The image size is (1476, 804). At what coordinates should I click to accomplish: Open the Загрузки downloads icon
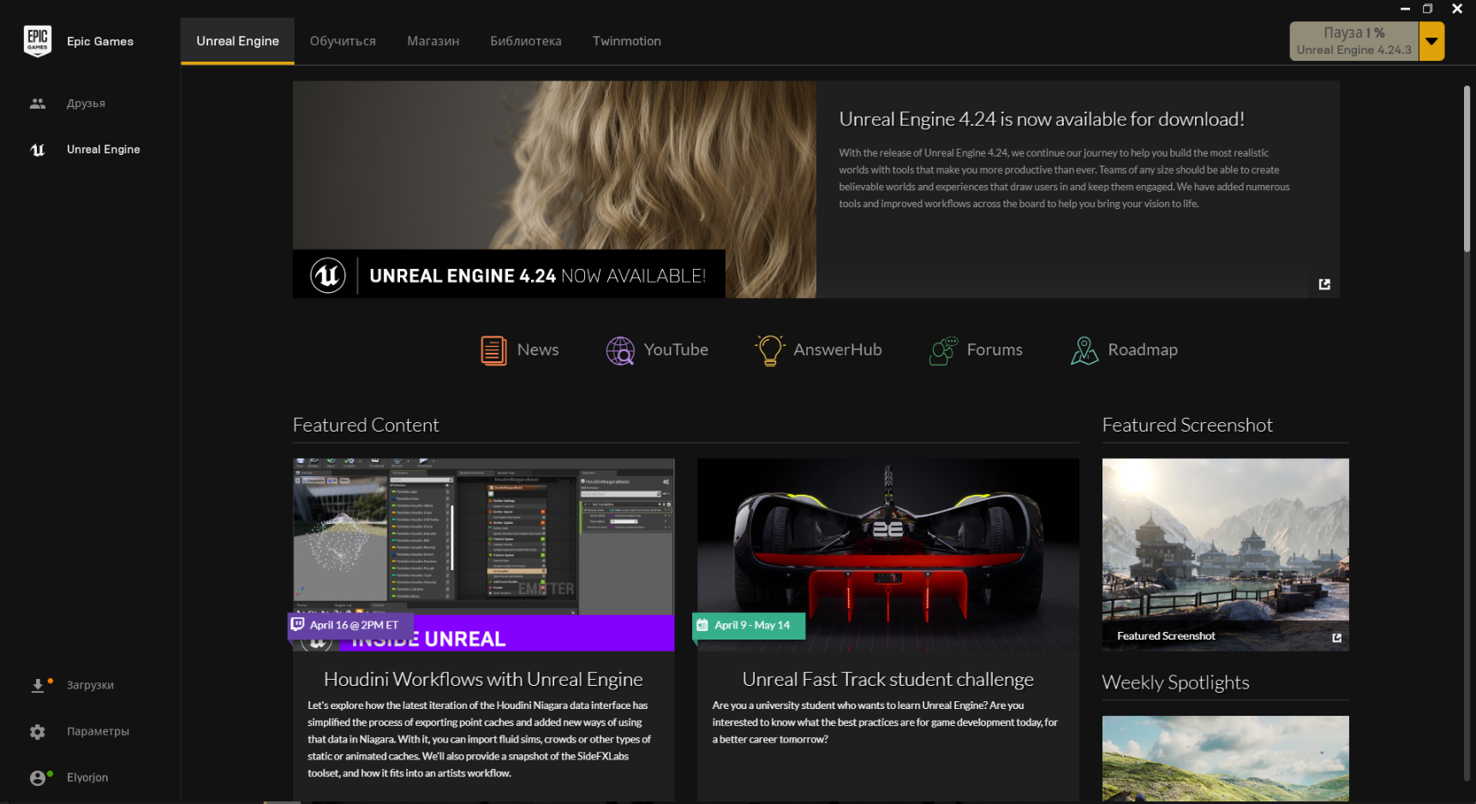[38, 685]
